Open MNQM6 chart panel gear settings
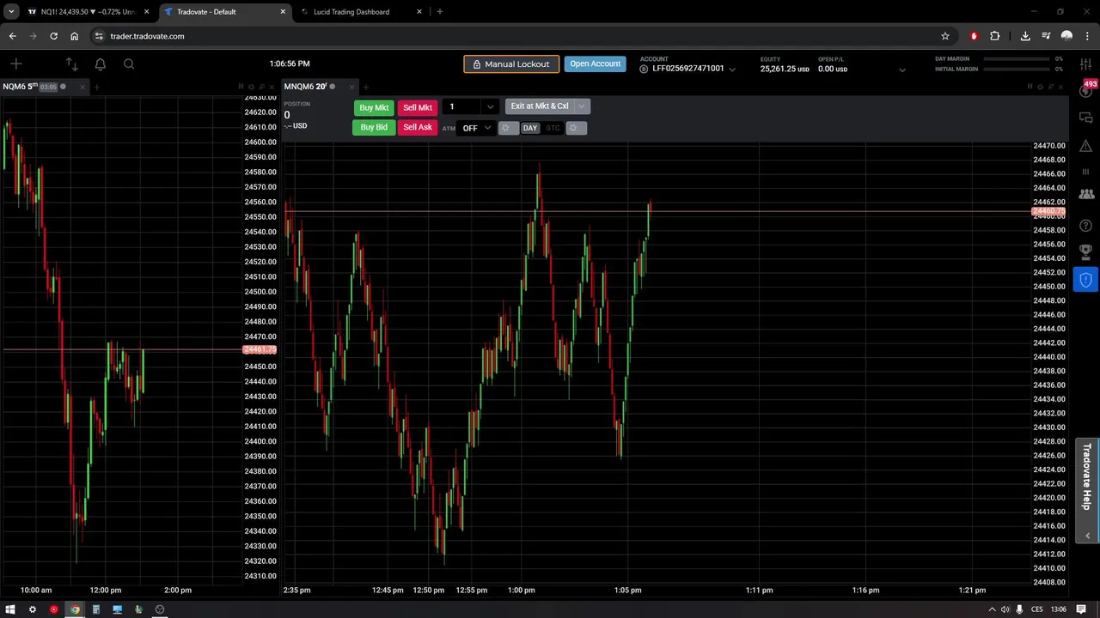This screenshot has width=1100, height=618. pyautogui.click(x=1040, y=87)
